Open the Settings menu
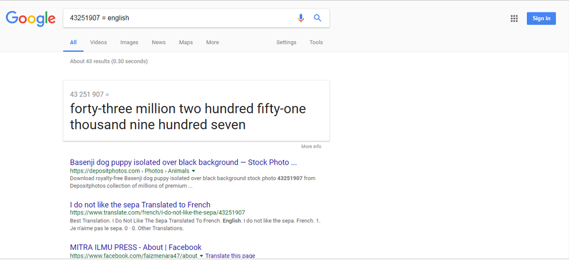569x260 pixels. coord(286,43)
